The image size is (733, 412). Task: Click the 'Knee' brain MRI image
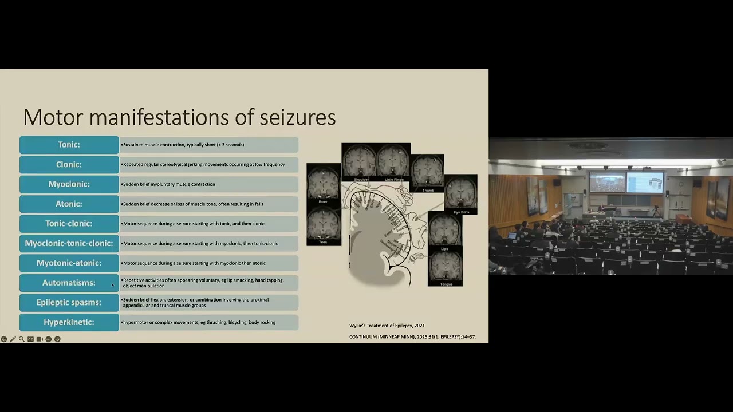click(324, 184)
